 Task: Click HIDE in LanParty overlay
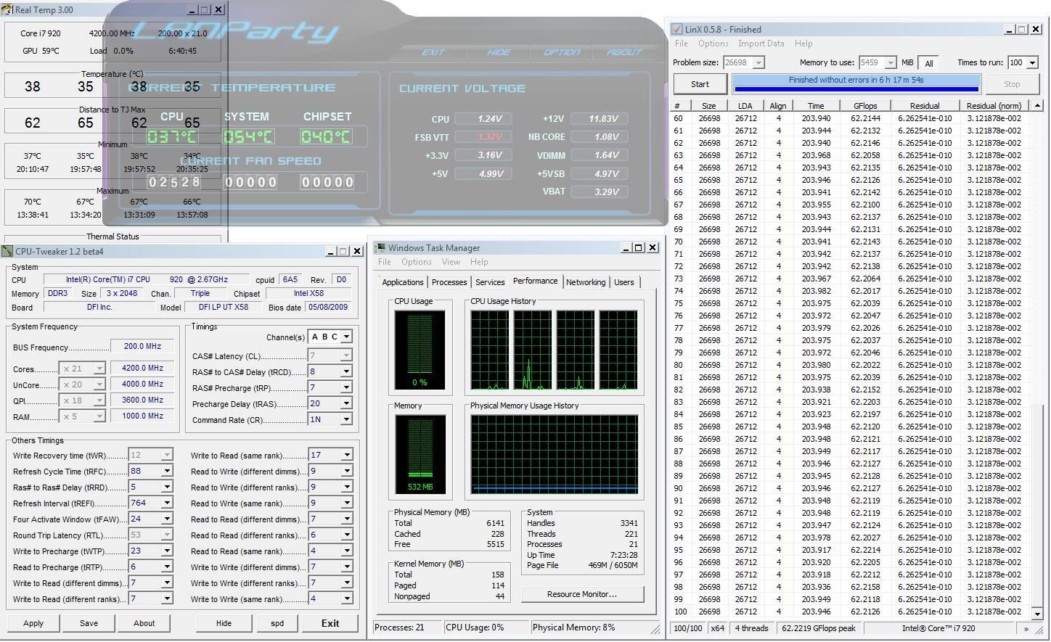click(499, 52)
